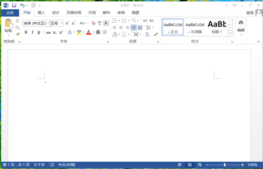Toggle Bold formatting button

(x=26, y=32)
